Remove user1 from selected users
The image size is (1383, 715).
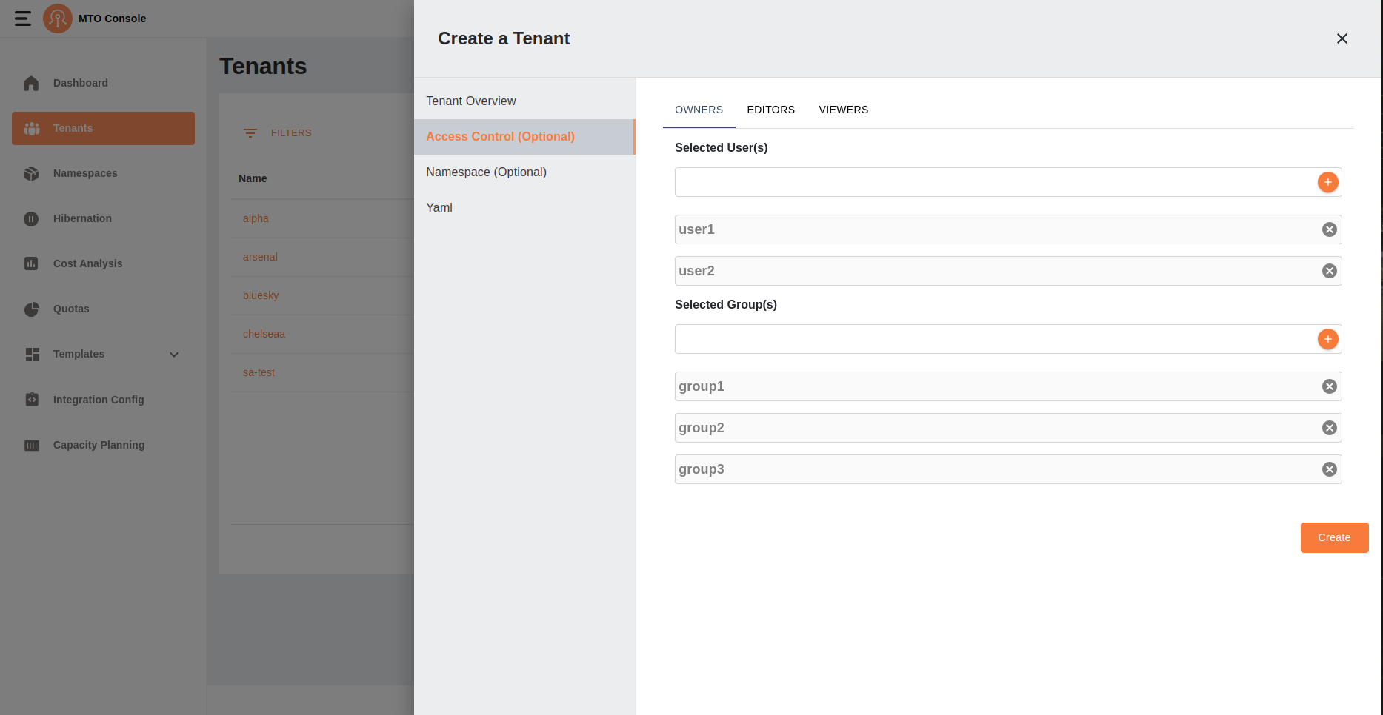pyautogui.click(x=1329, y=229)
